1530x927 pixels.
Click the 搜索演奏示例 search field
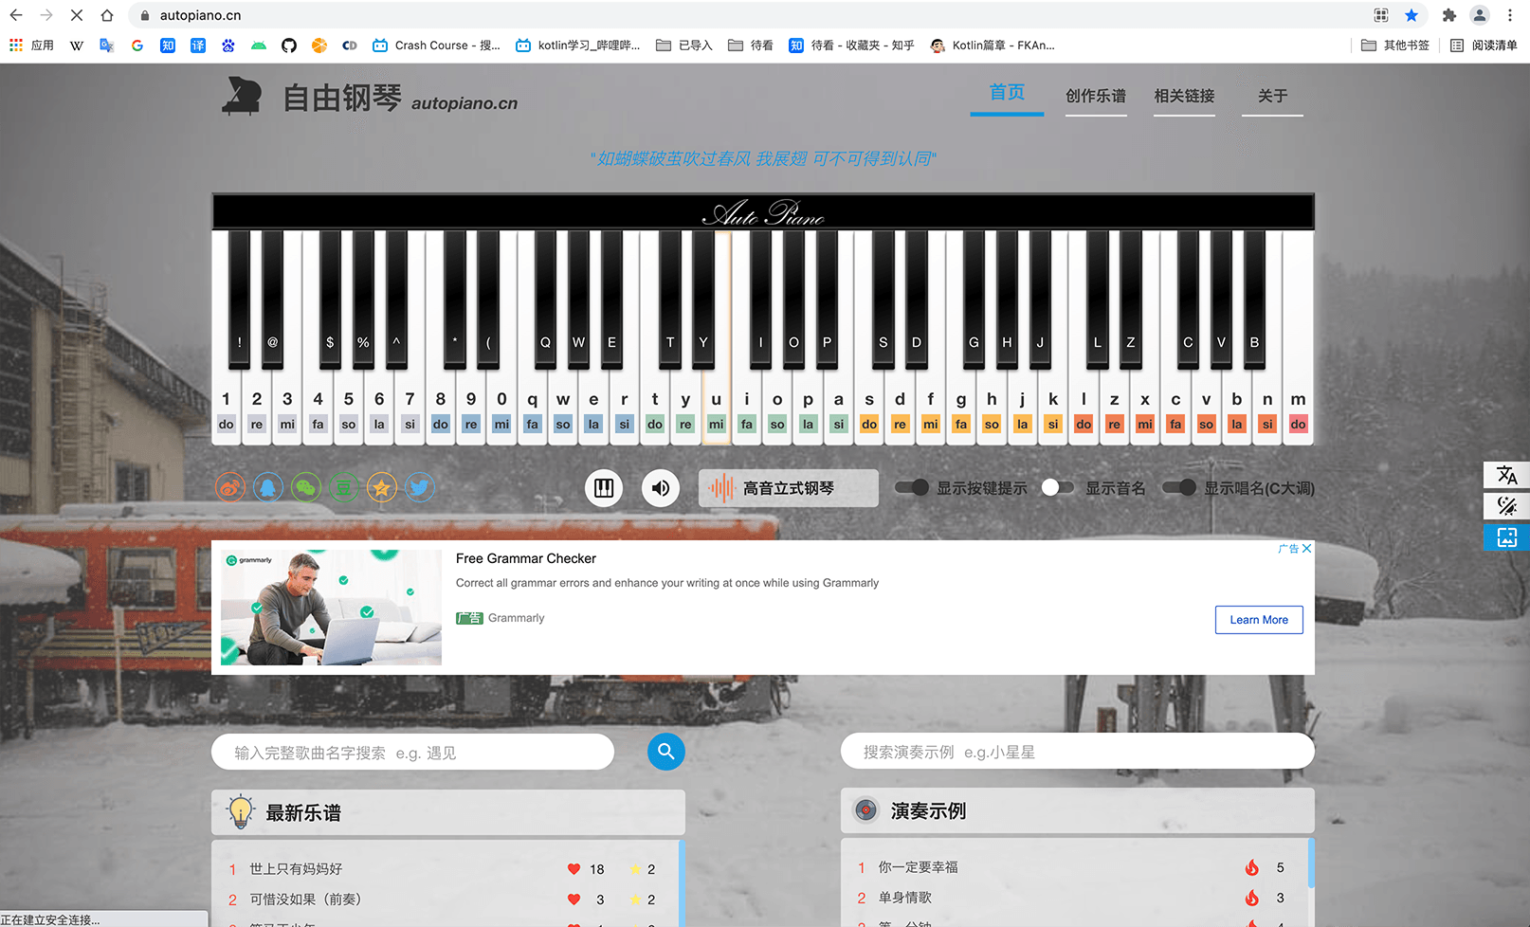click(x=1078, y=752)
